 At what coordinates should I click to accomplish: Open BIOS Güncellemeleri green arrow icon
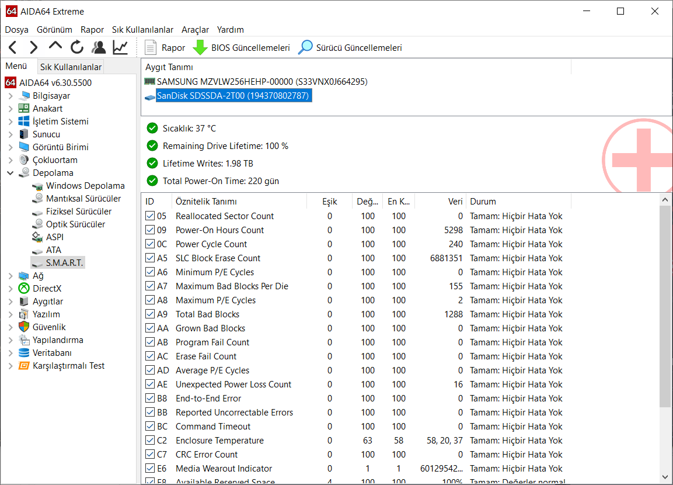pyautogui.click(x=200, y=48)
